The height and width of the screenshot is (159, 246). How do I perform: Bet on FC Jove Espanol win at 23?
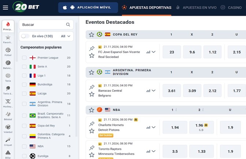coord(172,52)
